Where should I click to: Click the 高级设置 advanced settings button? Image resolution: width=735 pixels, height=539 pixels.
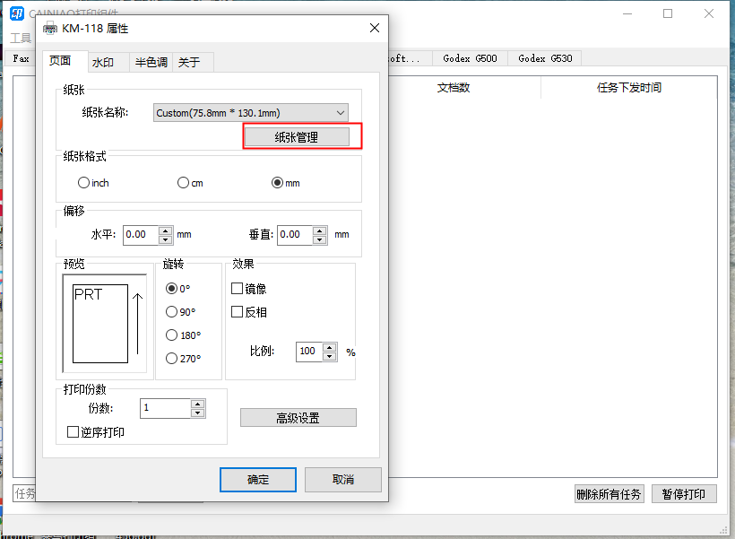pos(298,418)
